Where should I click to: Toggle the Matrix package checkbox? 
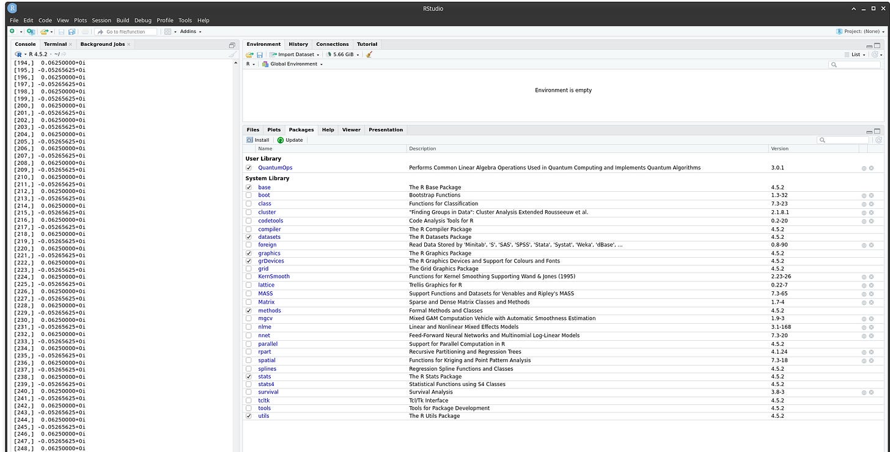tap(249, 302)
